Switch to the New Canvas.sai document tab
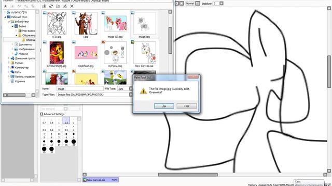The image size is (332, 186). [x=101, y=180]
